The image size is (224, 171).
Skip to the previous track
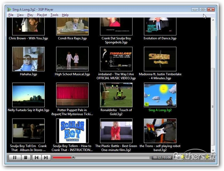36,158
